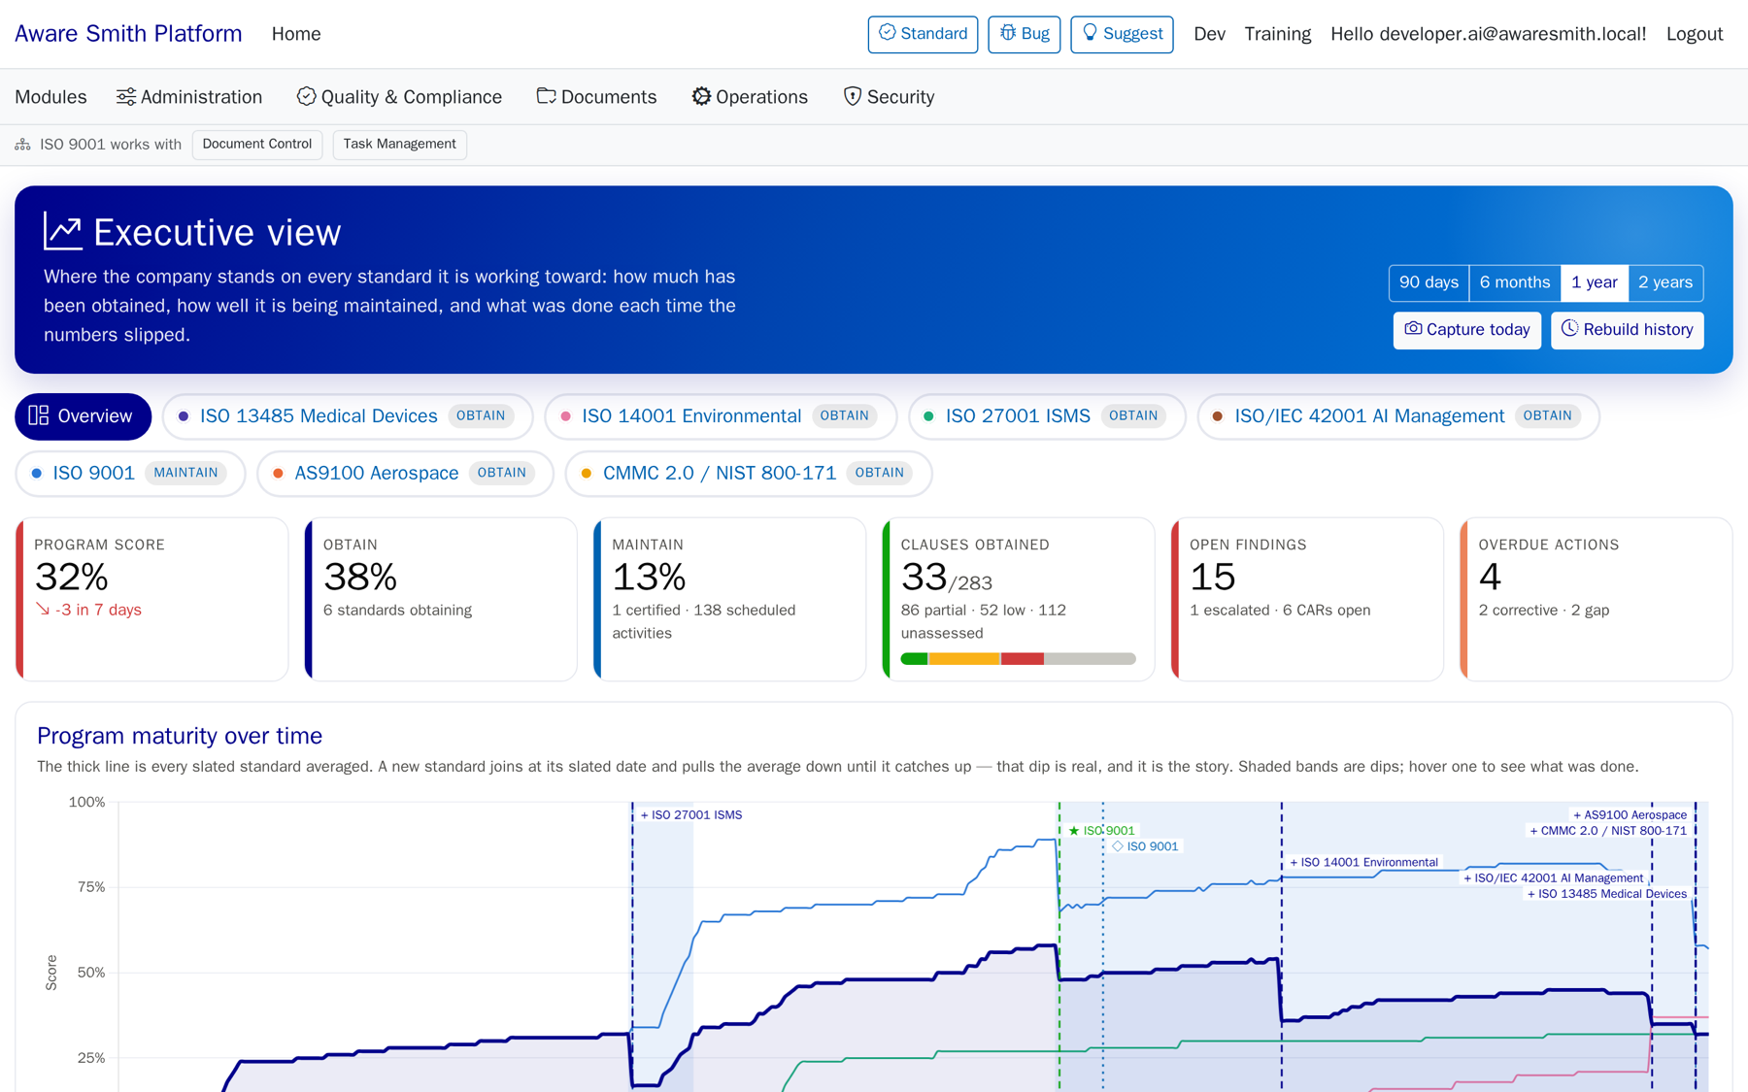
Task: Open the CMMC 2.0 / NIST 800-171 tab
Action: (749, 474)
